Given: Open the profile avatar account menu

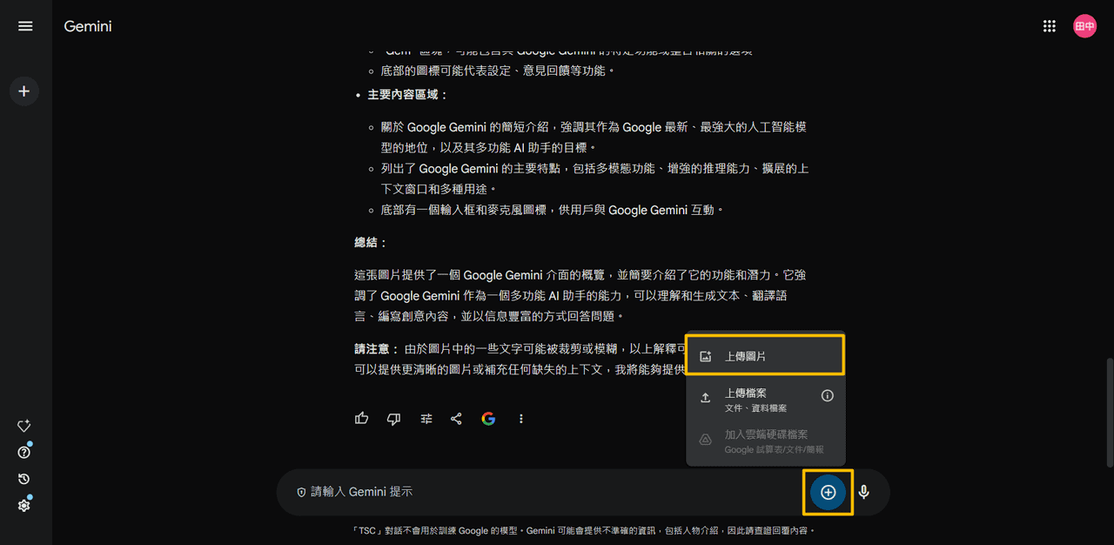Looking at the screenshot, I should pos(1084,25).
